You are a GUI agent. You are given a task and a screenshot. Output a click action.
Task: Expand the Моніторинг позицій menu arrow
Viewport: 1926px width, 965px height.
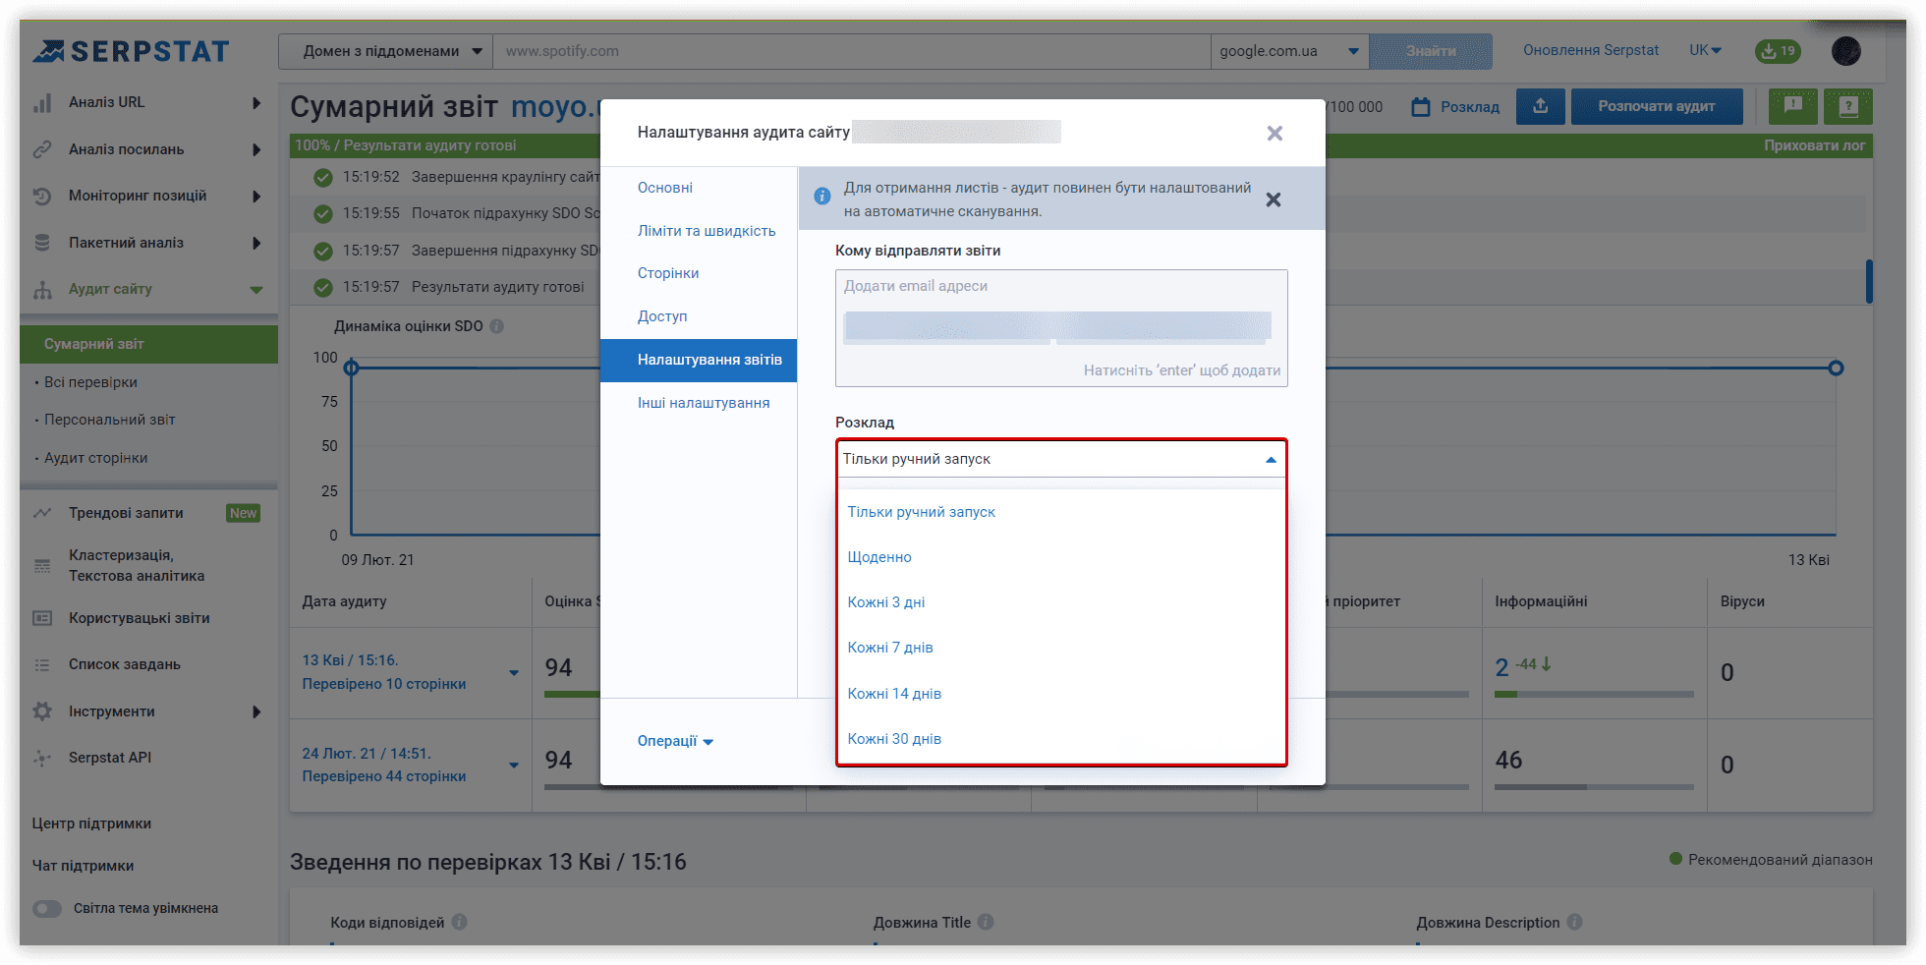[x=256, y=196]
